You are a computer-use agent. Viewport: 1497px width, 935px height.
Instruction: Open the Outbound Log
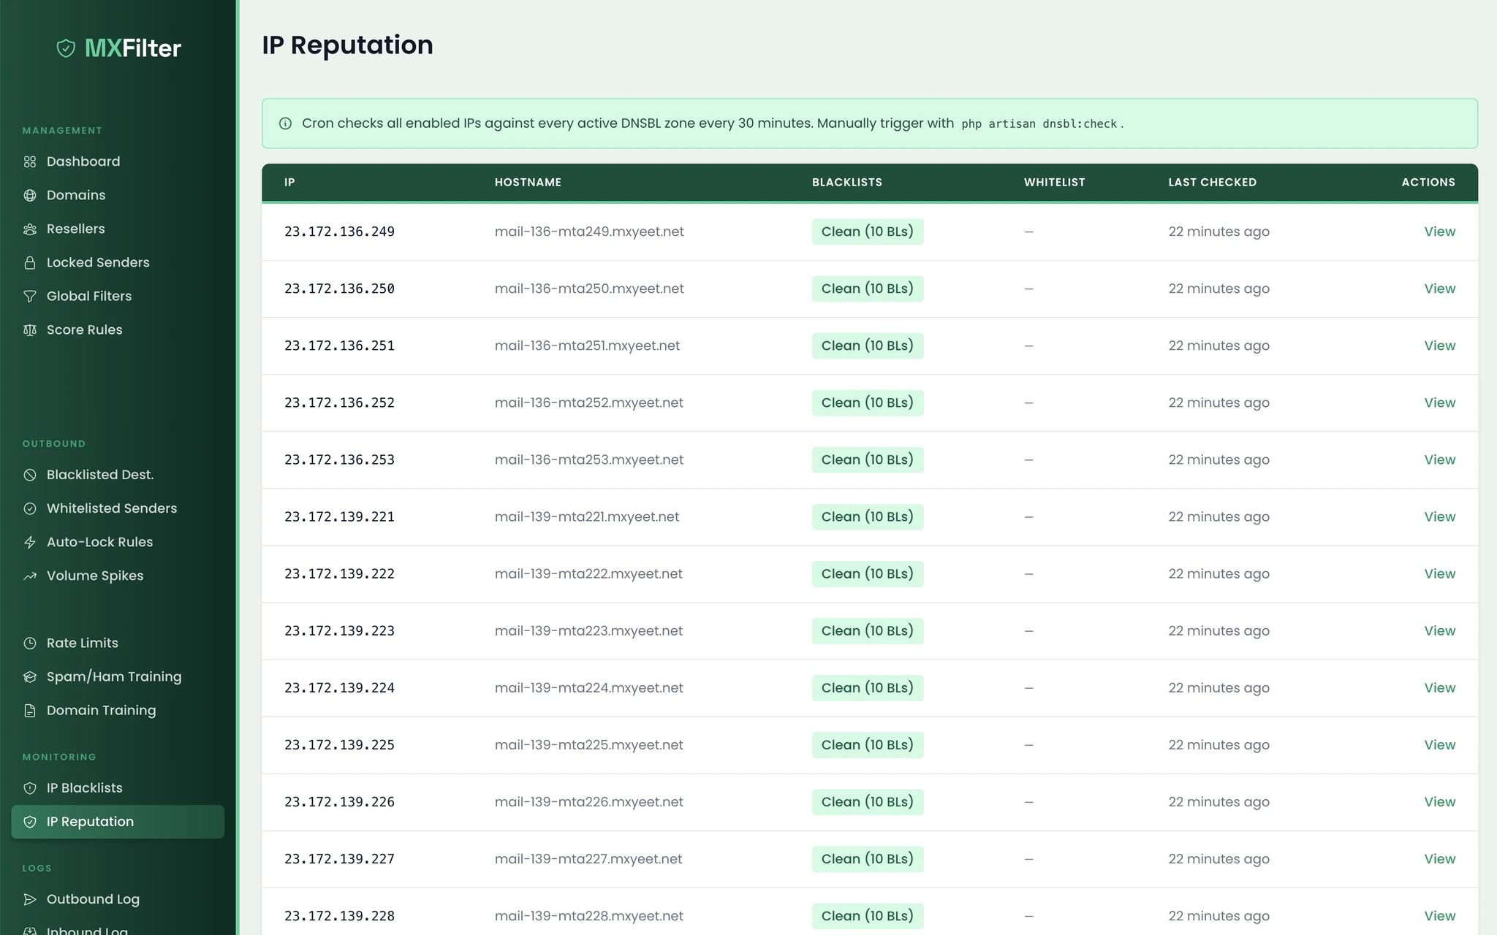click(x=118, y=899)
